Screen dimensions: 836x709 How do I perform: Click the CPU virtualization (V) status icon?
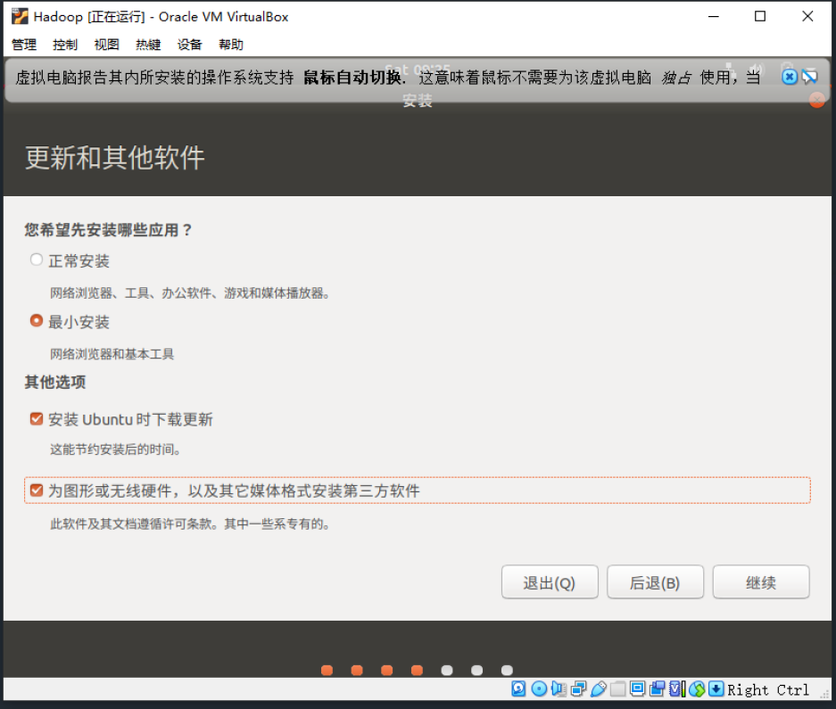676,688
